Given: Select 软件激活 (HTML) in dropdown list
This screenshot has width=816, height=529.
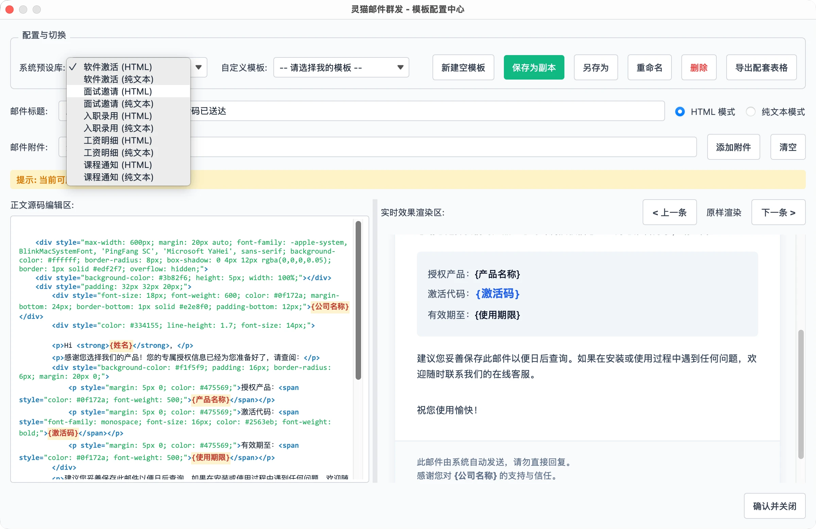Looking at the screenshot, I should [x=128, y=67].
